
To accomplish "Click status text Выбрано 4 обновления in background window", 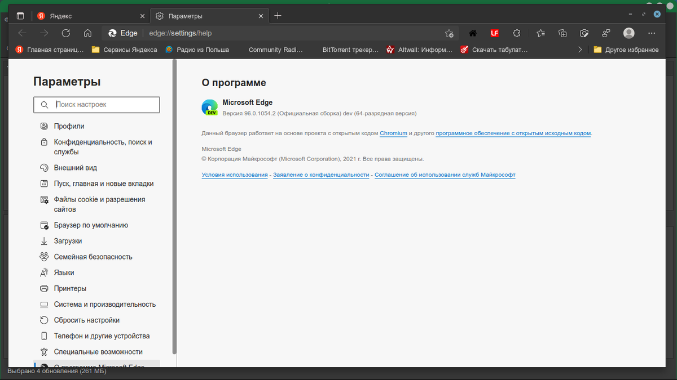I will (x=57, y=371).
